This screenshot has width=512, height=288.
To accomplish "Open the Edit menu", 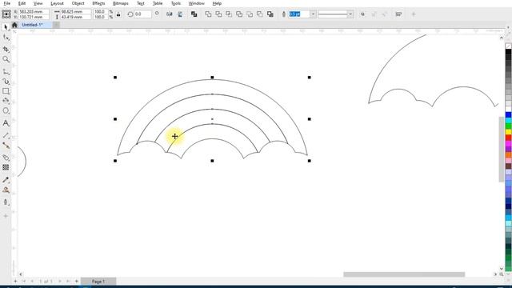I will (22, 3).
